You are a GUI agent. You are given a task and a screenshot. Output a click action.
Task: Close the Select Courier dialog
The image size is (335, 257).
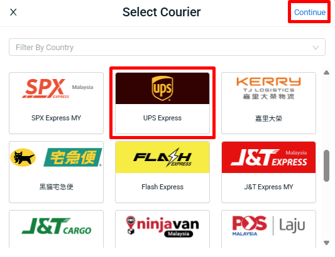13,12
